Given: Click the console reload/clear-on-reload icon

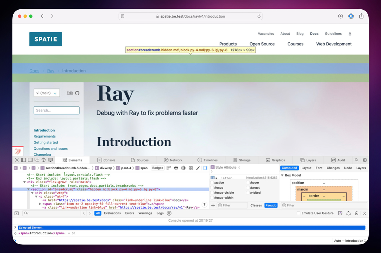Looking at the screenshot, I should click(x=348, y=213).
